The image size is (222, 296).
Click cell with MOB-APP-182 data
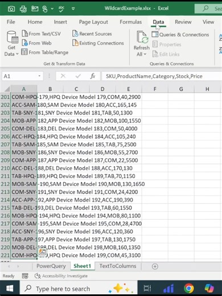coord(24,121)
